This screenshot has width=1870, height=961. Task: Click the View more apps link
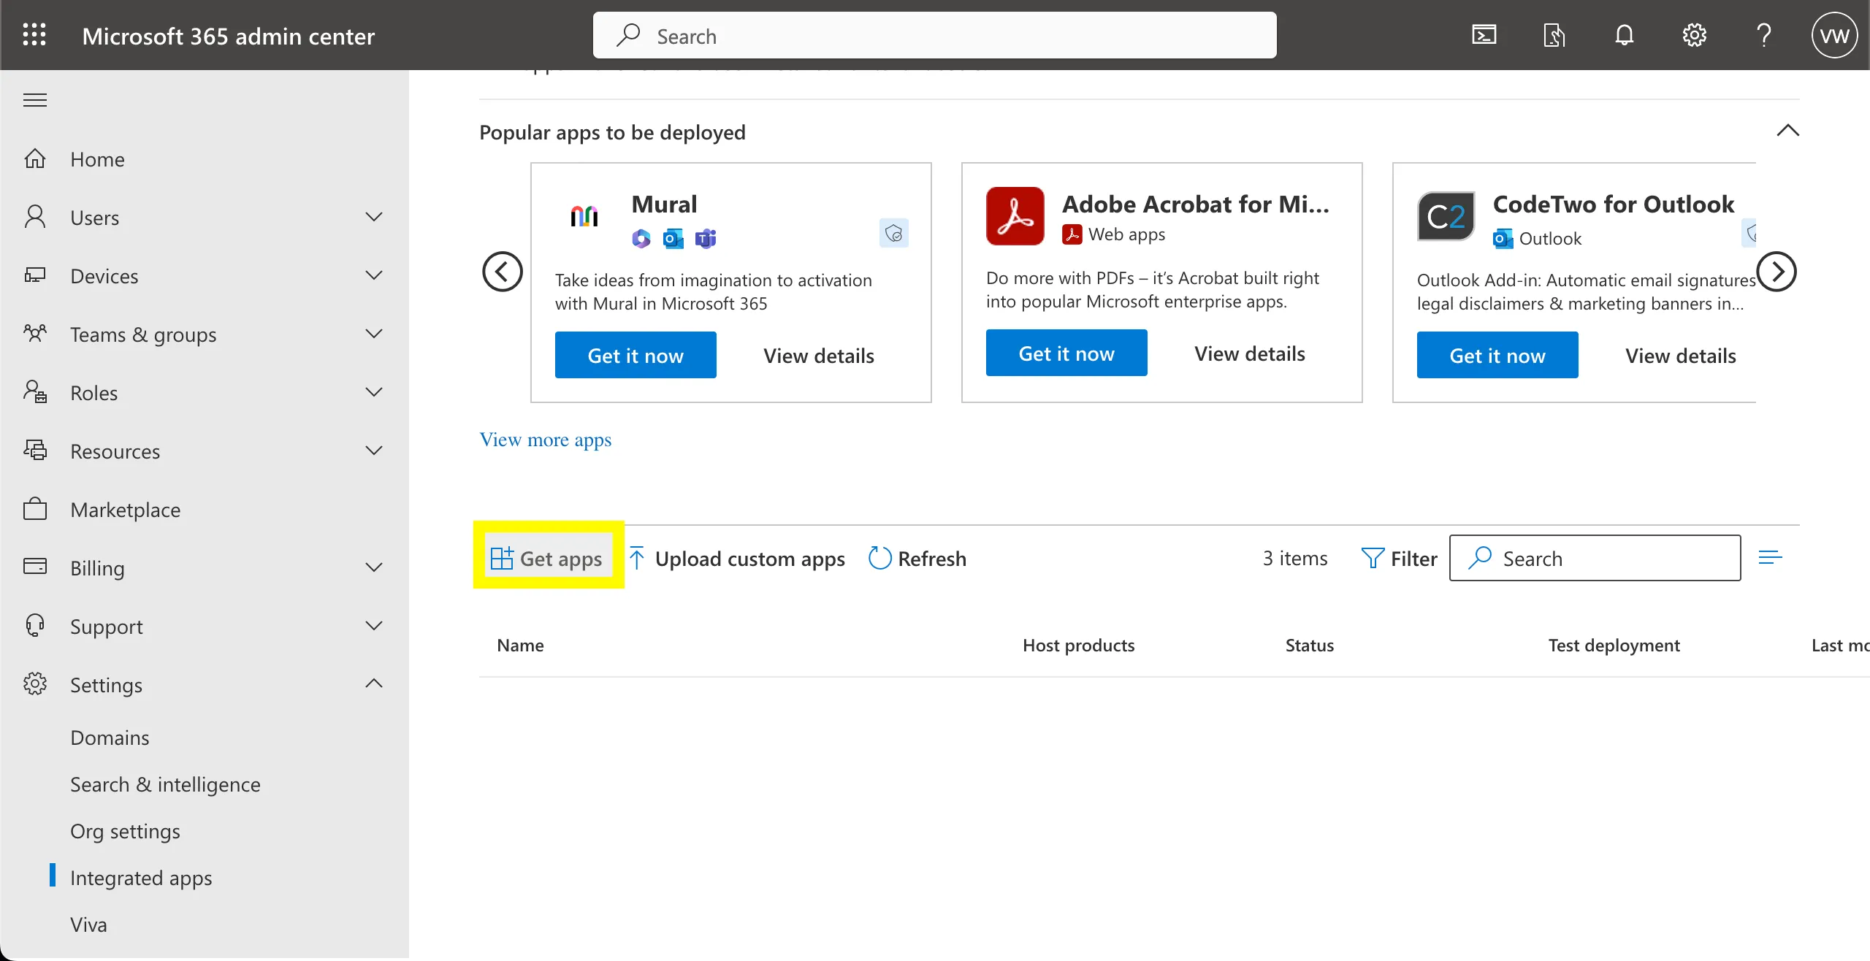click(546, 440)
